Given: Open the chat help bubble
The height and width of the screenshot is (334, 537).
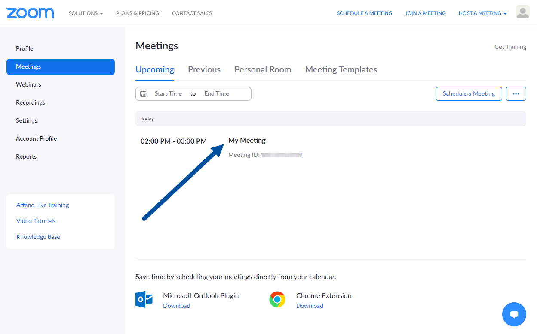Looking at the screenshot, I should [x=514, y=314].
